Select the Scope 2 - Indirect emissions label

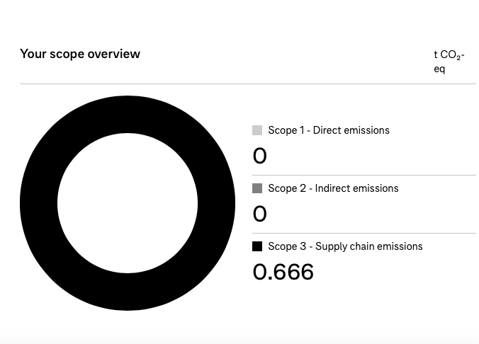(333, 188)
